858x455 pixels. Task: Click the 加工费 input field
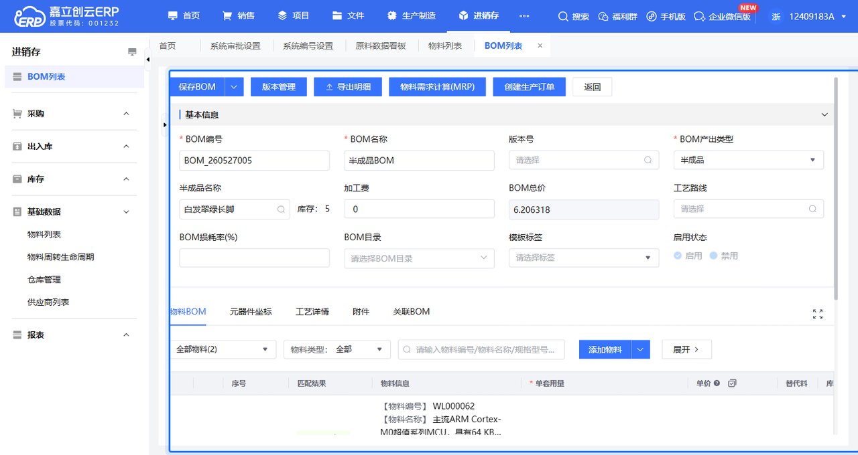(419, 209)
